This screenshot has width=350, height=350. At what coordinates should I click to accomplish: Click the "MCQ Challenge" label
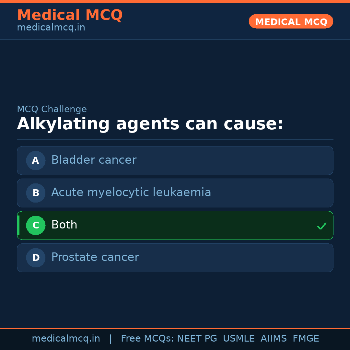coord(52,110)
